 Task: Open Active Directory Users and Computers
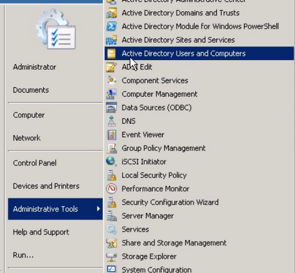pos(199,54)
